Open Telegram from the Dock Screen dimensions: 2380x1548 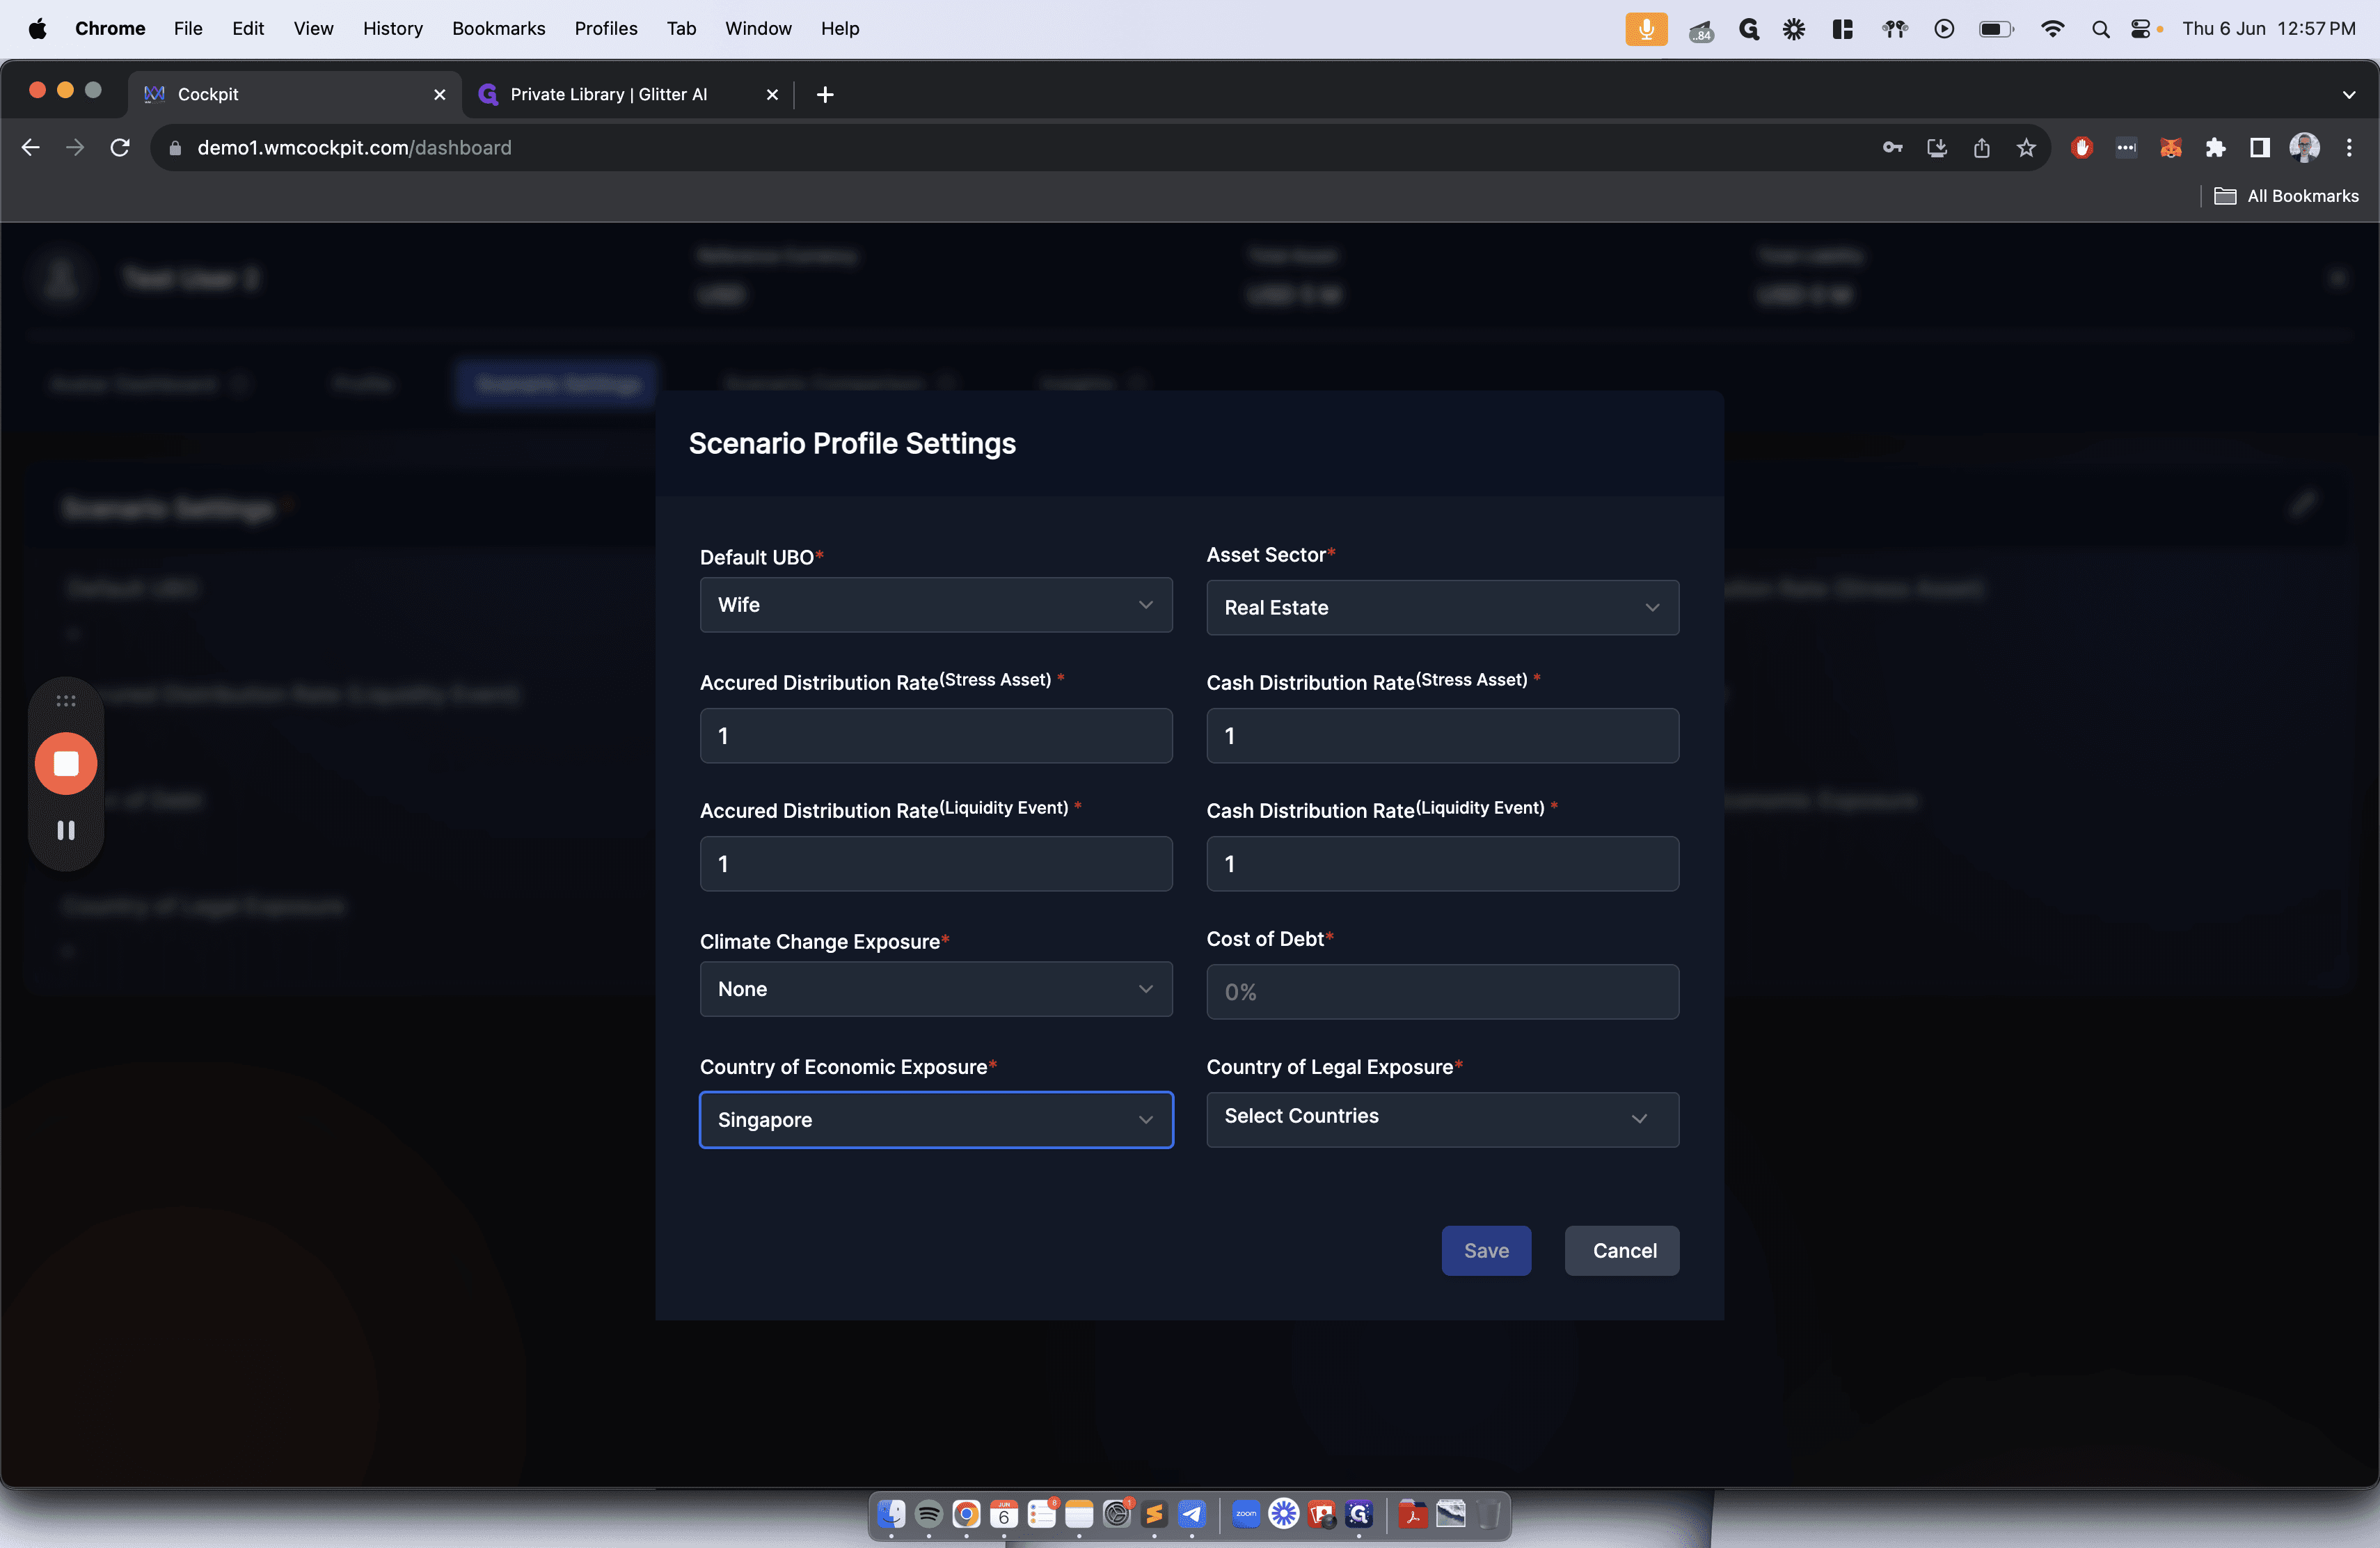point(1191,1514)
